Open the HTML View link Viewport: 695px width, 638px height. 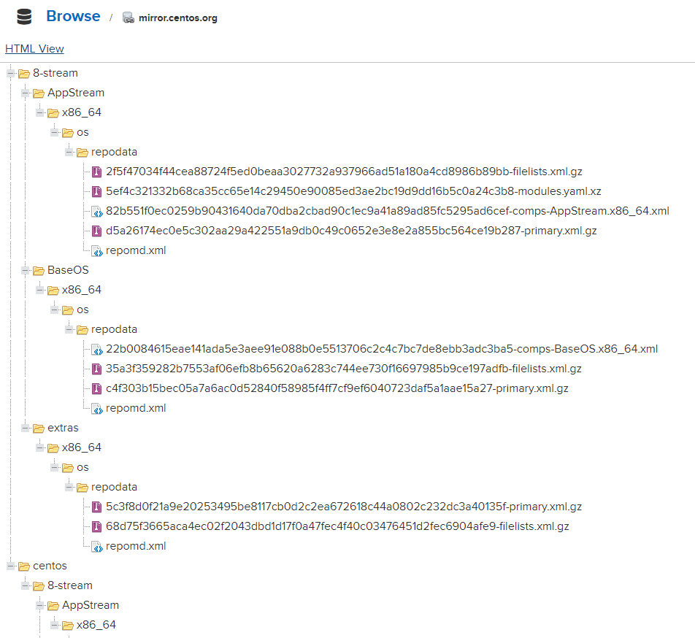[34, 49]
